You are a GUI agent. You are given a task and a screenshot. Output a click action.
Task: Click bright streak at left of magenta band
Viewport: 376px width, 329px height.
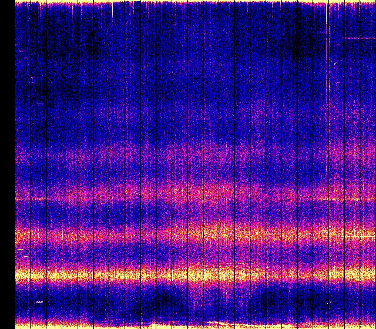[x=39, y=199]
